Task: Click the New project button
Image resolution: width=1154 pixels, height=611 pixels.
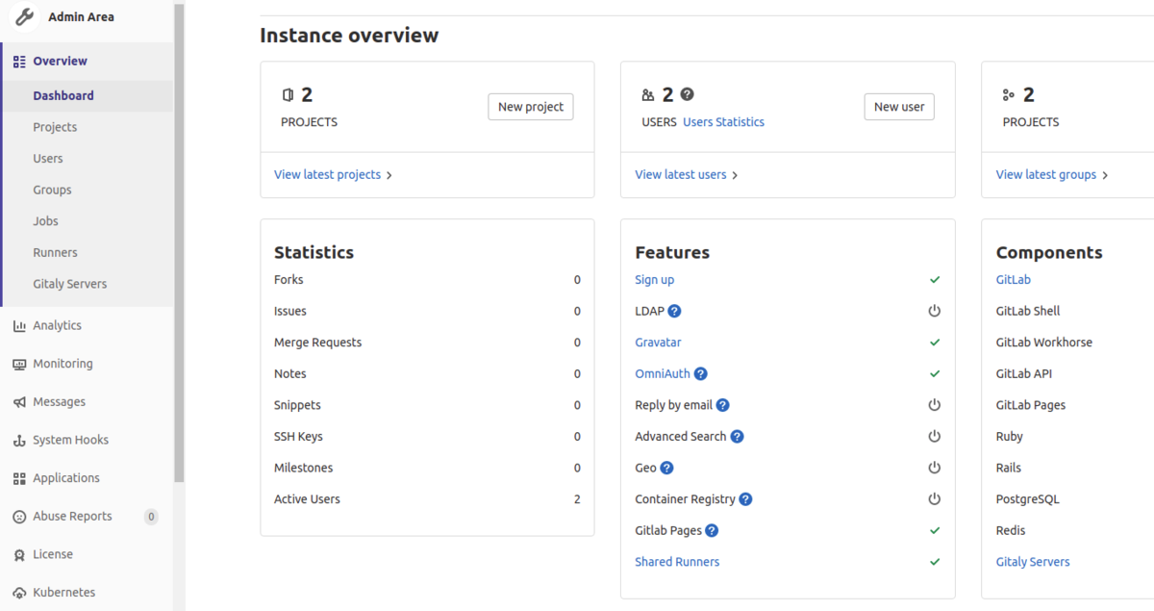Action: pyautogui.click(x=531, y=107)
